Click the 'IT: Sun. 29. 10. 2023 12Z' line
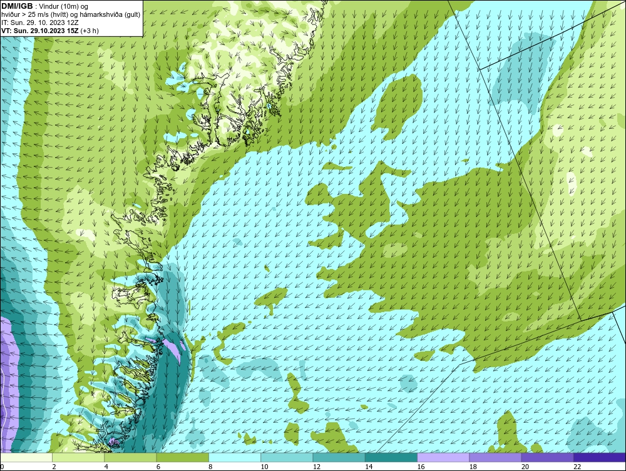The image size is (626, 471). click(40, 23)
